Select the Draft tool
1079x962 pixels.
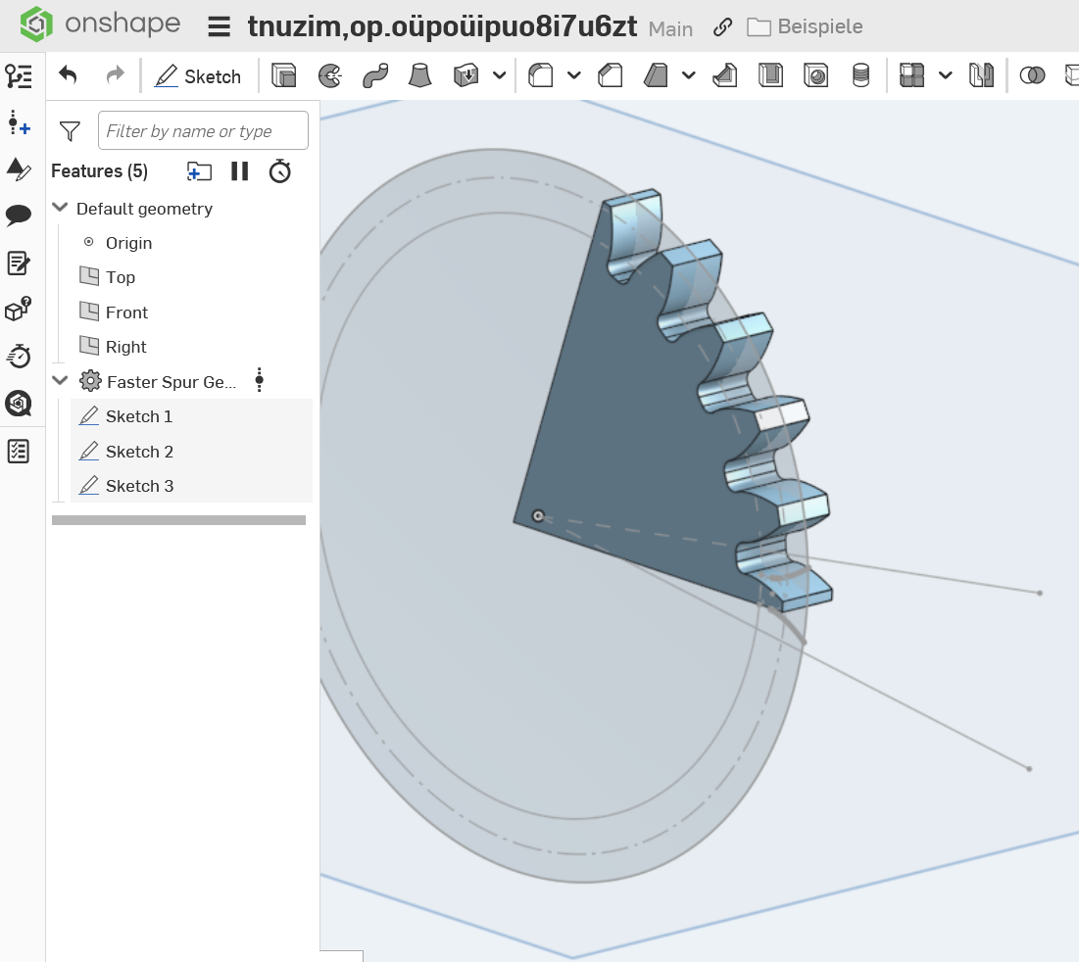point(656,75)
